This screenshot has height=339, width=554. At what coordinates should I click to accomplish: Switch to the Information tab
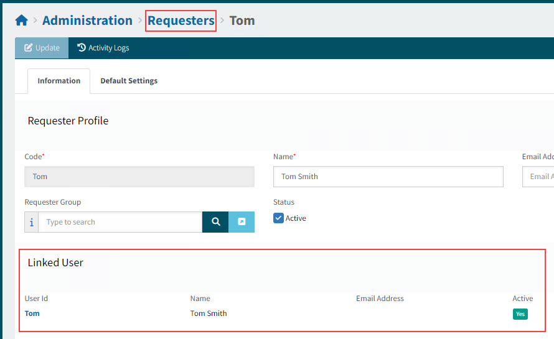point(59,81)
